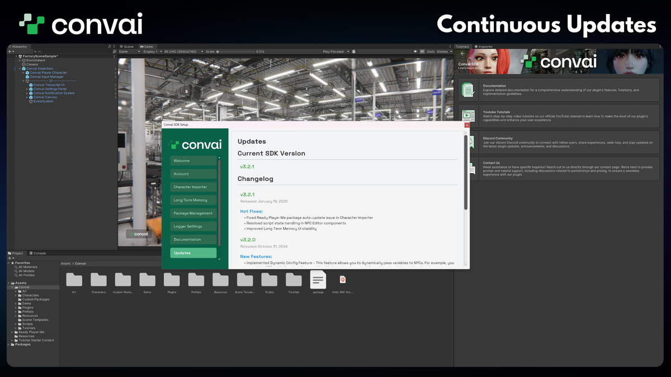
Task: Open the Prefabs folder in asset grid
Action: [x=196, y=279]
